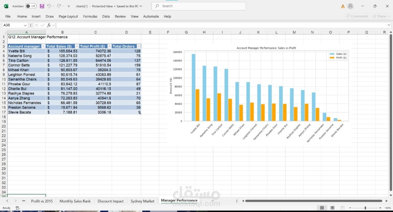Screen dimensions: 393x212
Task: Switch to Page Layout view icon
Action: coord(332,208)
